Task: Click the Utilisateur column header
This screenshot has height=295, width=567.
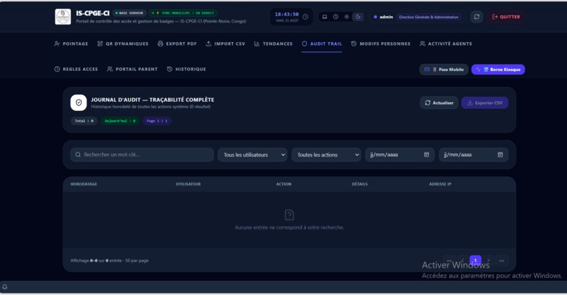Action: [188, 184]
